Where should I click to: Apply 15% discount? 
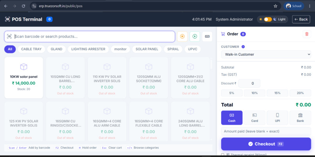pos(277,93)
